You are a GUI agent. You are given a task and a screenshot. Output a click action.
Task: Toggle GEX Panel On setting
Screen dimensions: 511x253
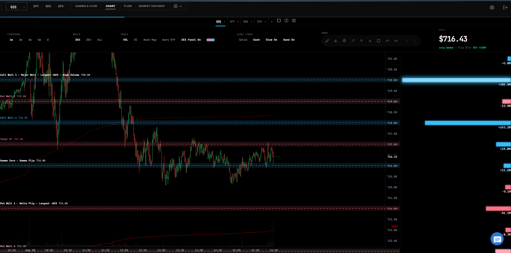(191, 40)
